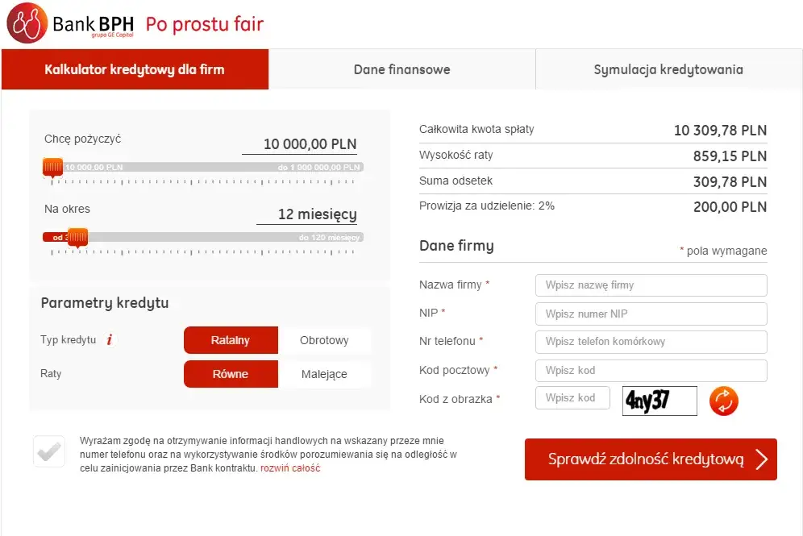Open Kalkulator kredytowy dla firm tab
803x536 pixels.
coord(135,69)
